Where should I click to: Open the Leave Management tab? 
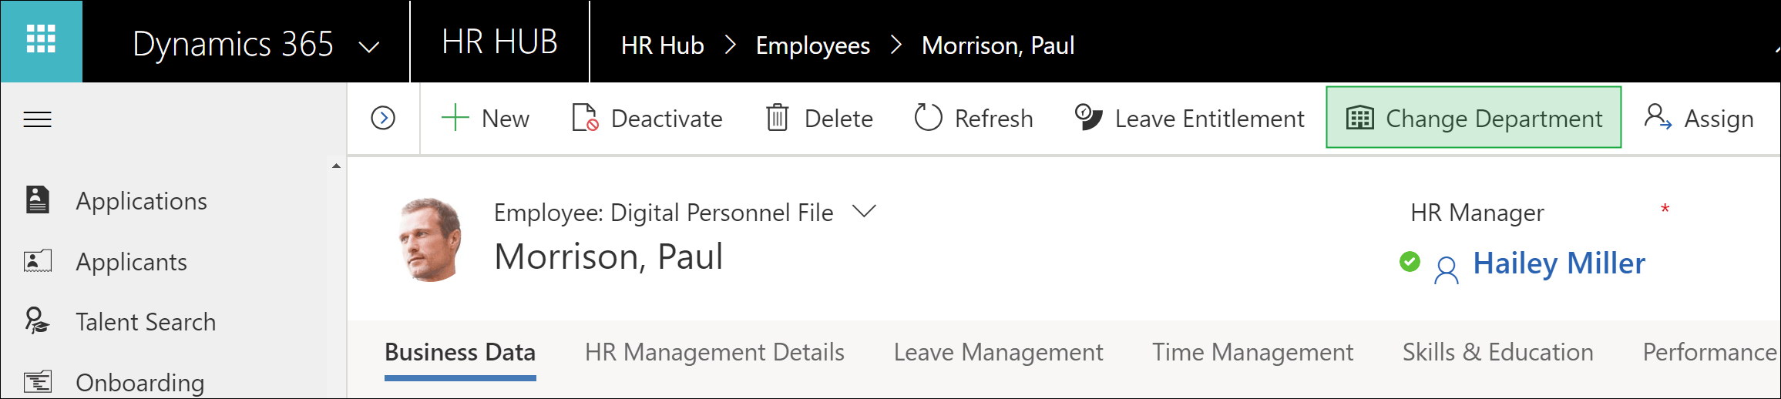coord(998,352)
